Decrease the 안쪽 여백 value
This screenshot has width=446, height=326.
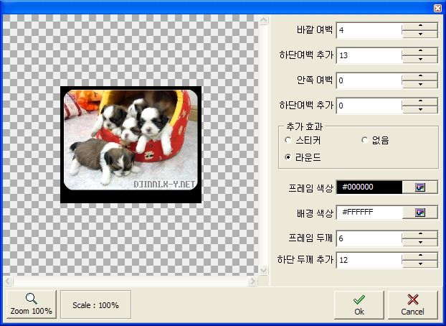(420, 84)
